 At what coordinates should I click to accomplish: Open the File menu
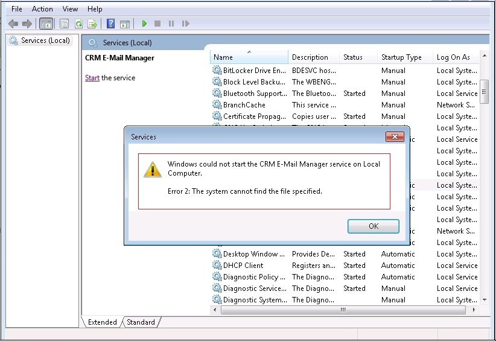[x=17, y=9]
